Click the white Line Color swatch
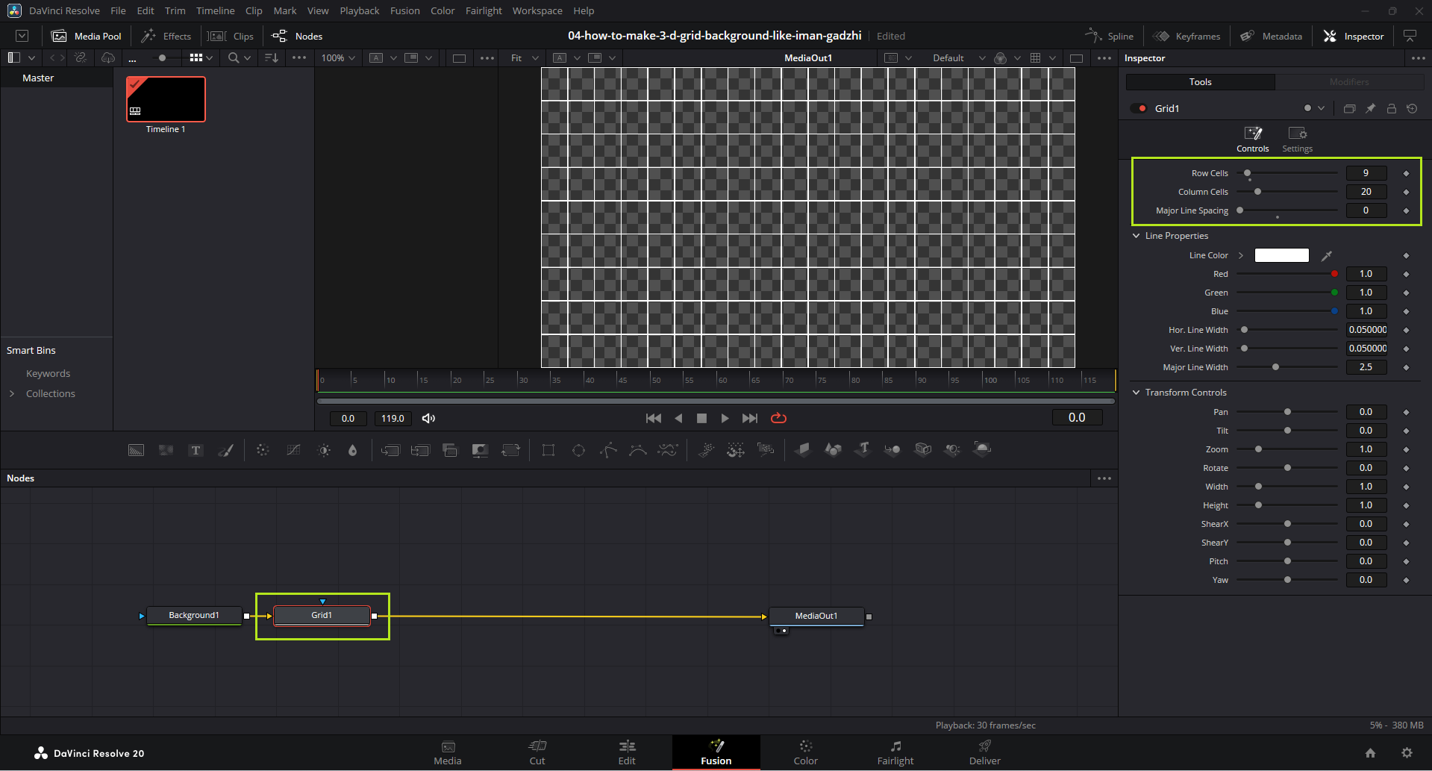Screen dimensions: 1432x771 [1281, 255]
